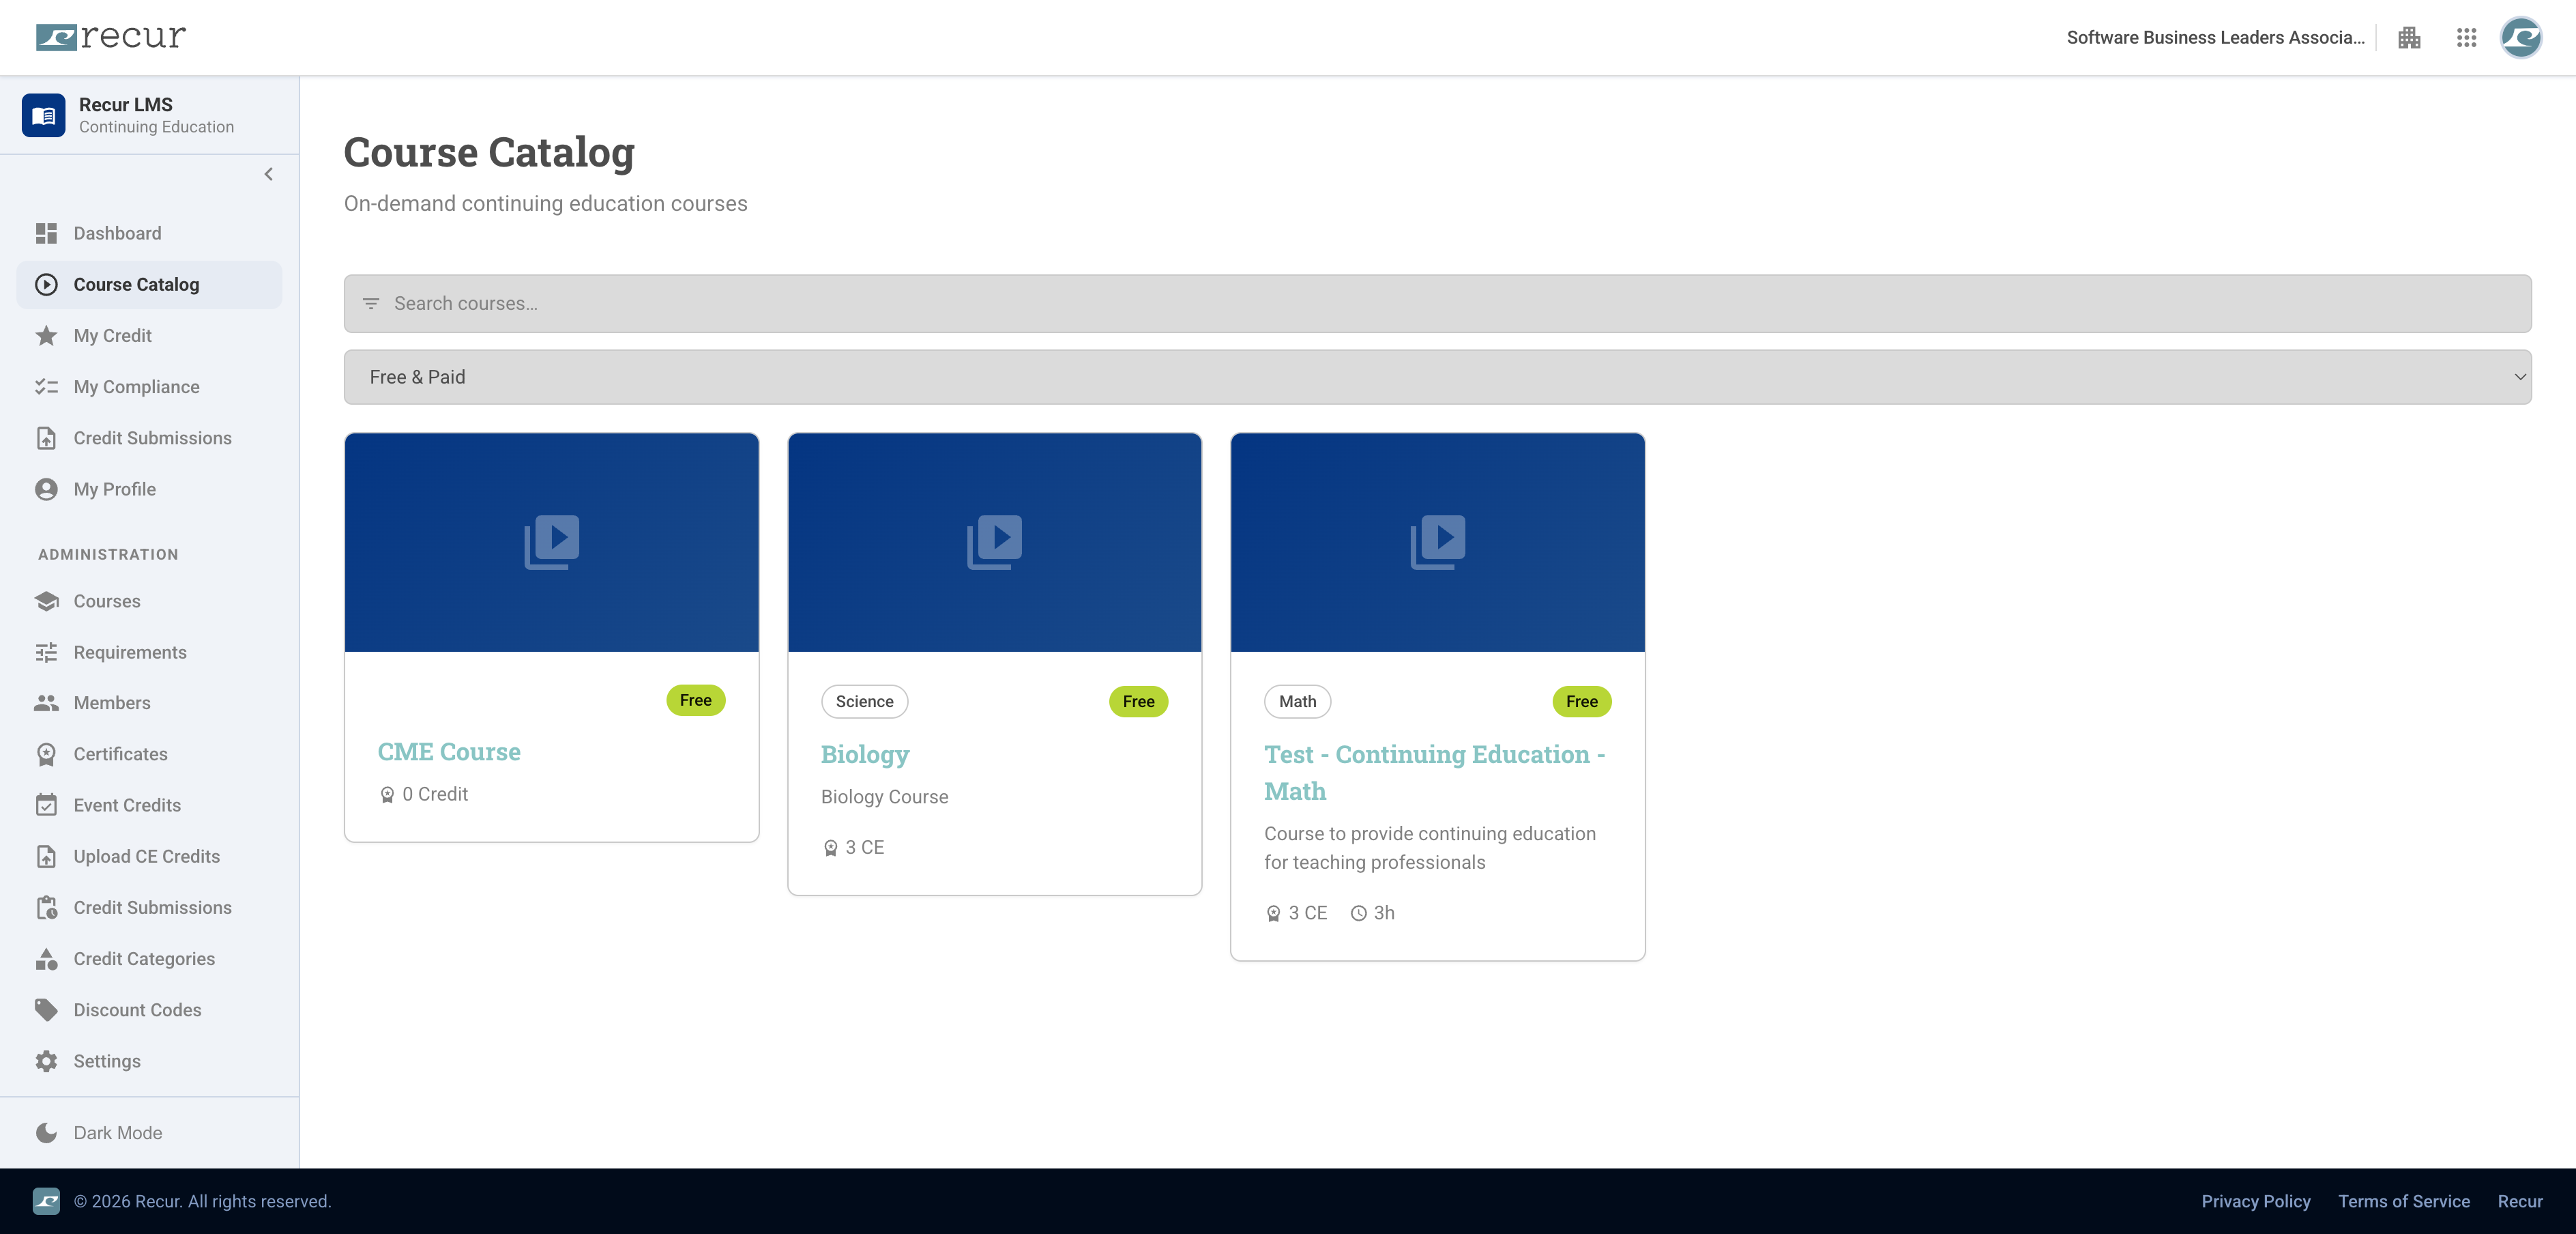Open the Free & Paid filter dropdown
This screenshot has width=2576, height=1234.
pos(1437,377)
